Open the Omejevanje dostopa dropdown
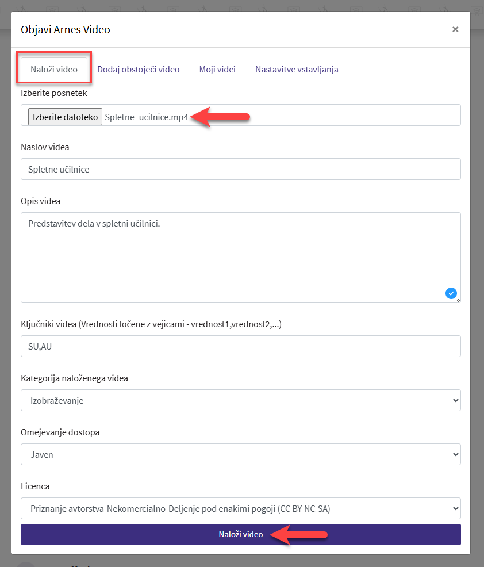Screen dimensions: 484x567 tap(240, 454)
